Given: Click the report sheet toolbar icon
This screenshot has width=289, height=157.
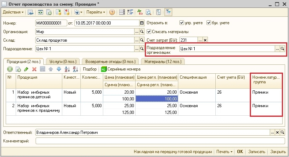Looking at the screenshot, I should (158, 12).
